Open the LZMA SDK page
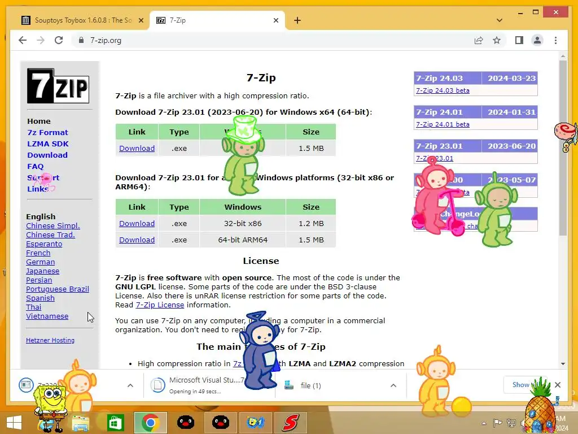The image size is (578, 434). (48, 144)
